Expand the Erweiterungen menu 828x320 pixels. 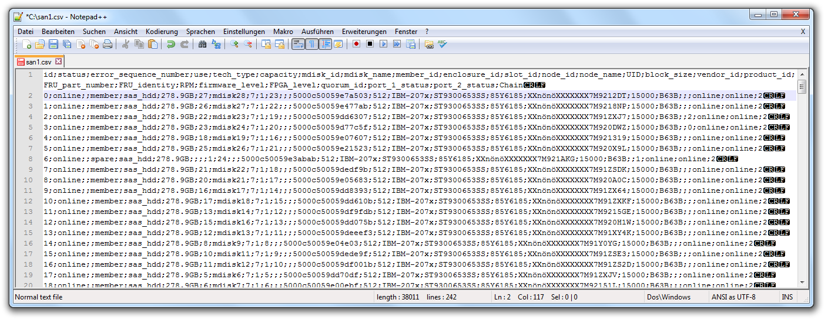[x=364, y=32]
